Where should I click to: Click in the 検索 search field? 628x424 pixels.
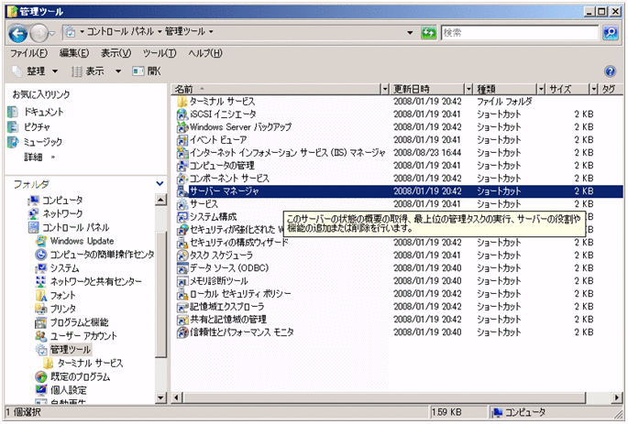click(518, 32)
